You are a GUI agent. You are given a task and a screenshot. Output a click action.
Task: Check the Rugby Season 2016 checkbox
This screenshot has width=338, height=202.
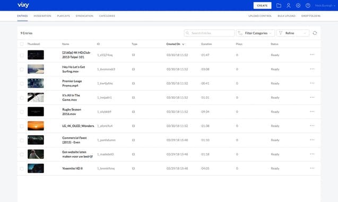[x=22, y=112]
